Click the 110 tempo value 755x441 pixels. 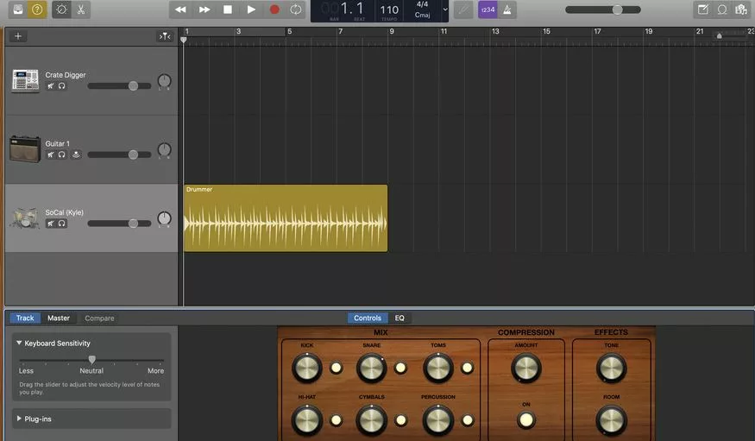tap(389, 10)
